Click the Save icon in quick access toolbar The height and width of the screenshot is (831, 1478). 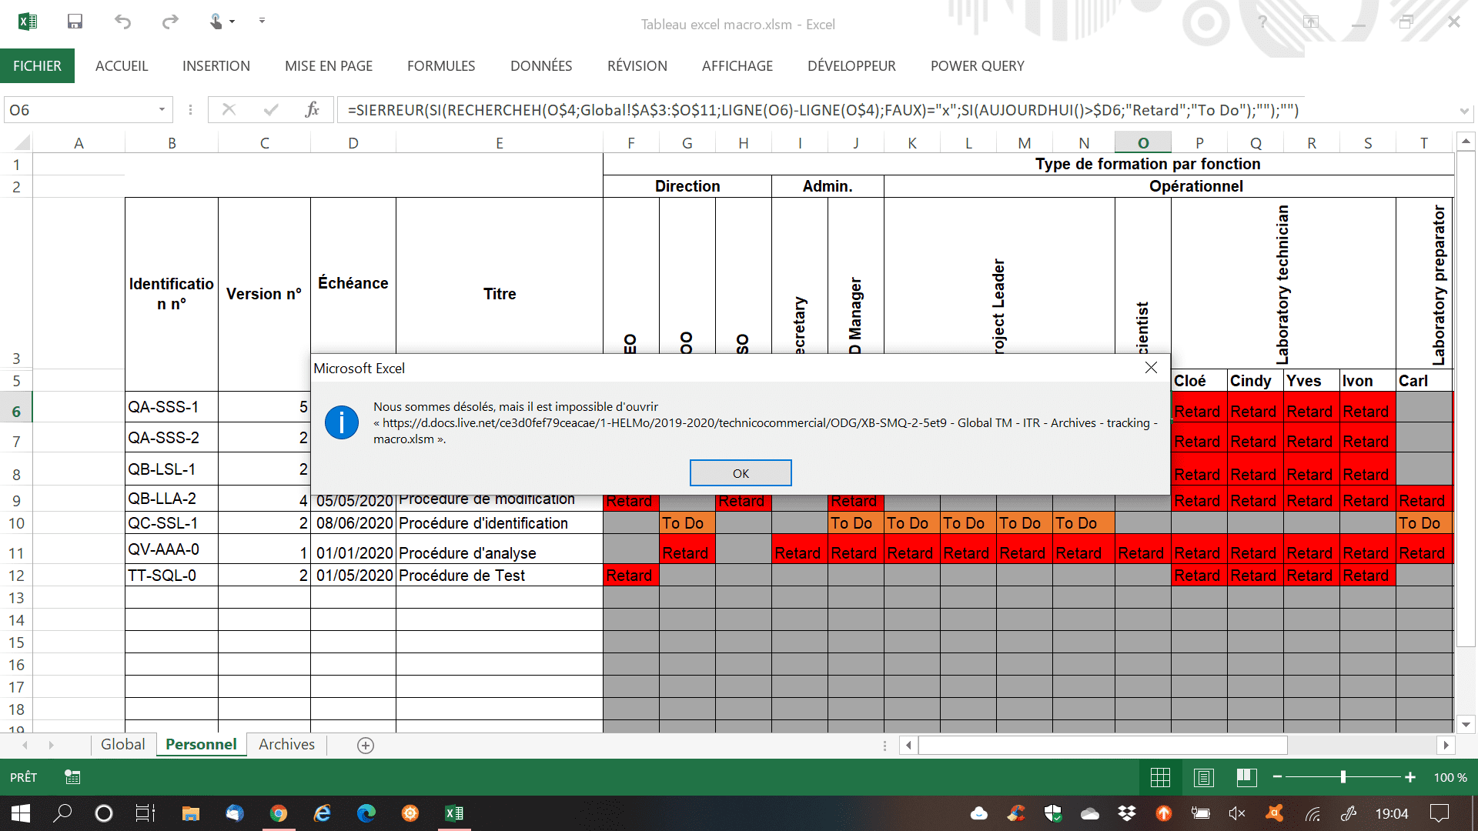pos(75,22)
